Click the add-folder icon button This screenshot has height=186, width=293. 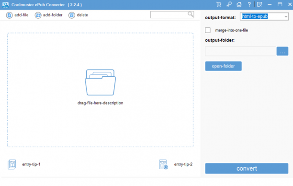tap(38, 15)
